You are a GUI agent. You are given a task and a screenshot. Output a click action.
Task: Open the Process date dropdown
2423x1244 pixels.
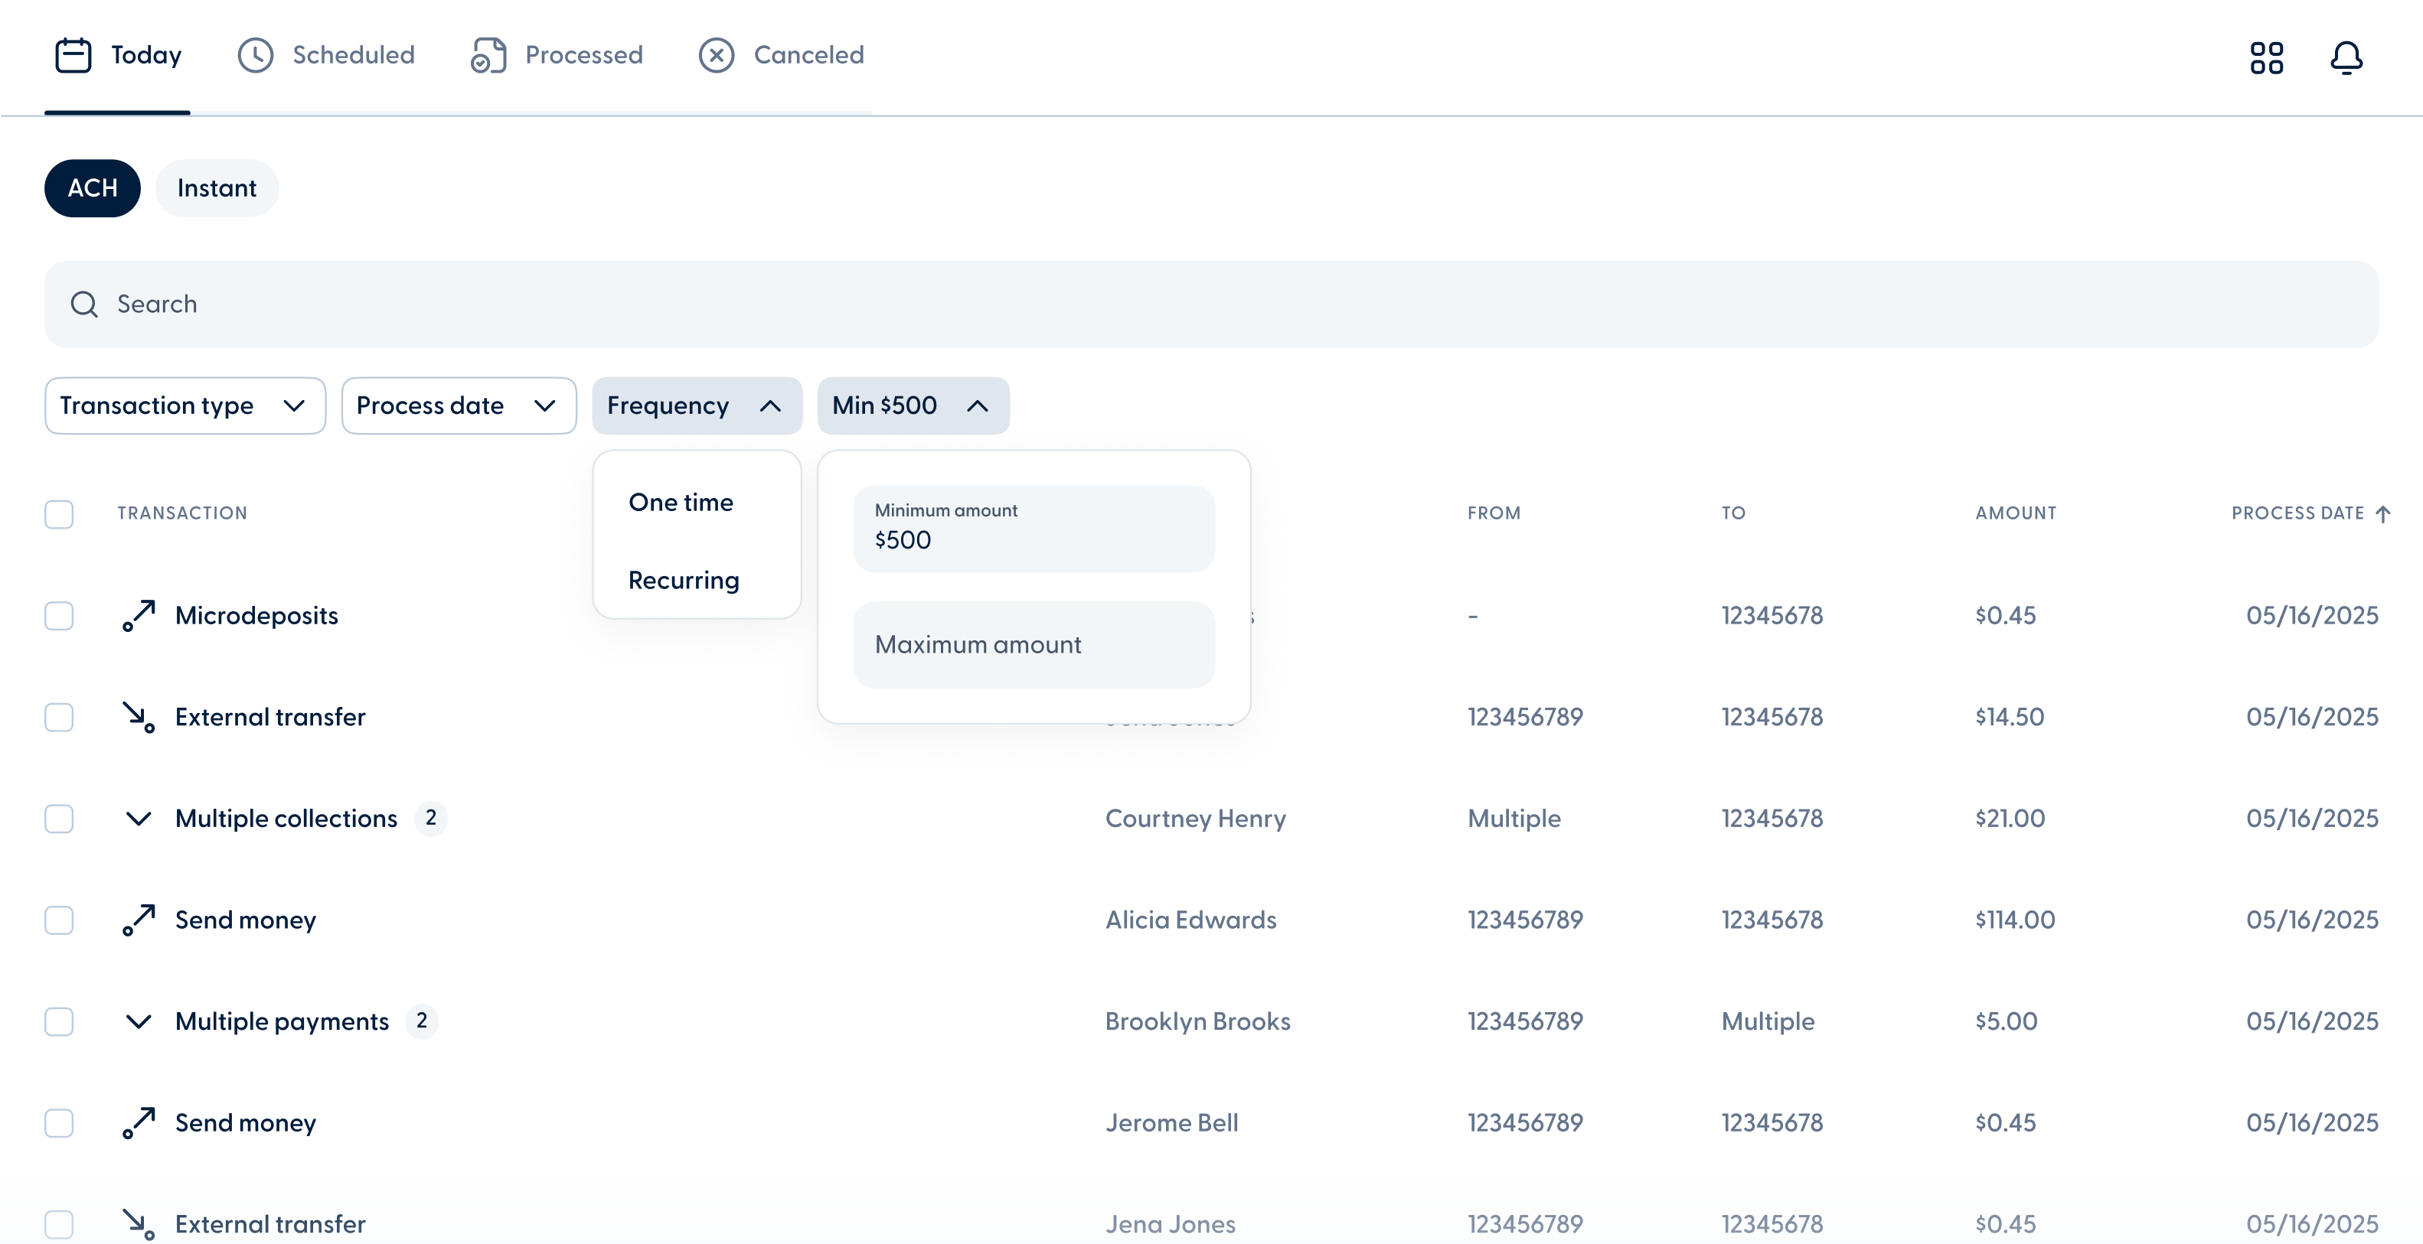[x=458, y=405]
